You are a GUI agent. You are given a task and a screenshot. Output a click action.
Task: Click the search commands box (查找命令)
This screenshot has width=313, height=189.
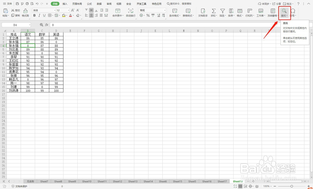pyautogui.click(x=179, y=4)
